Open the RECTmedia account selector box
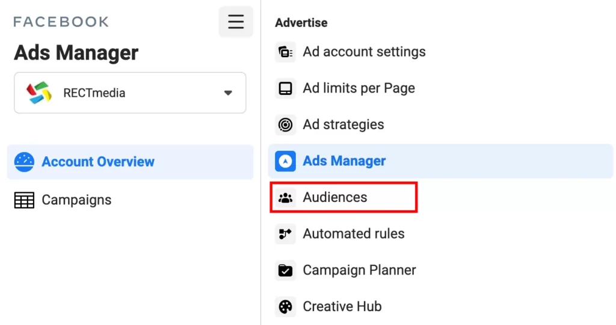The height and width of the screenshot is (325, 616). tap(130, 93)
